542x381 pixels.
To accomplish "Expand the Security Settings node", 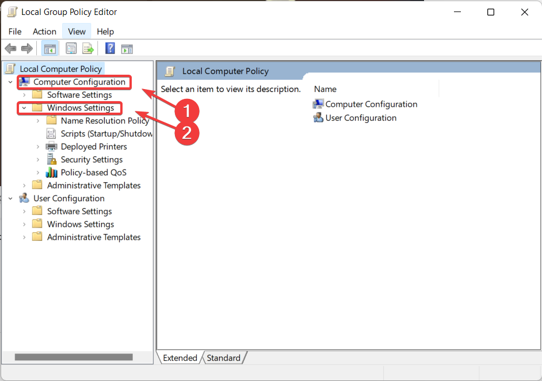I will [37, 159].
